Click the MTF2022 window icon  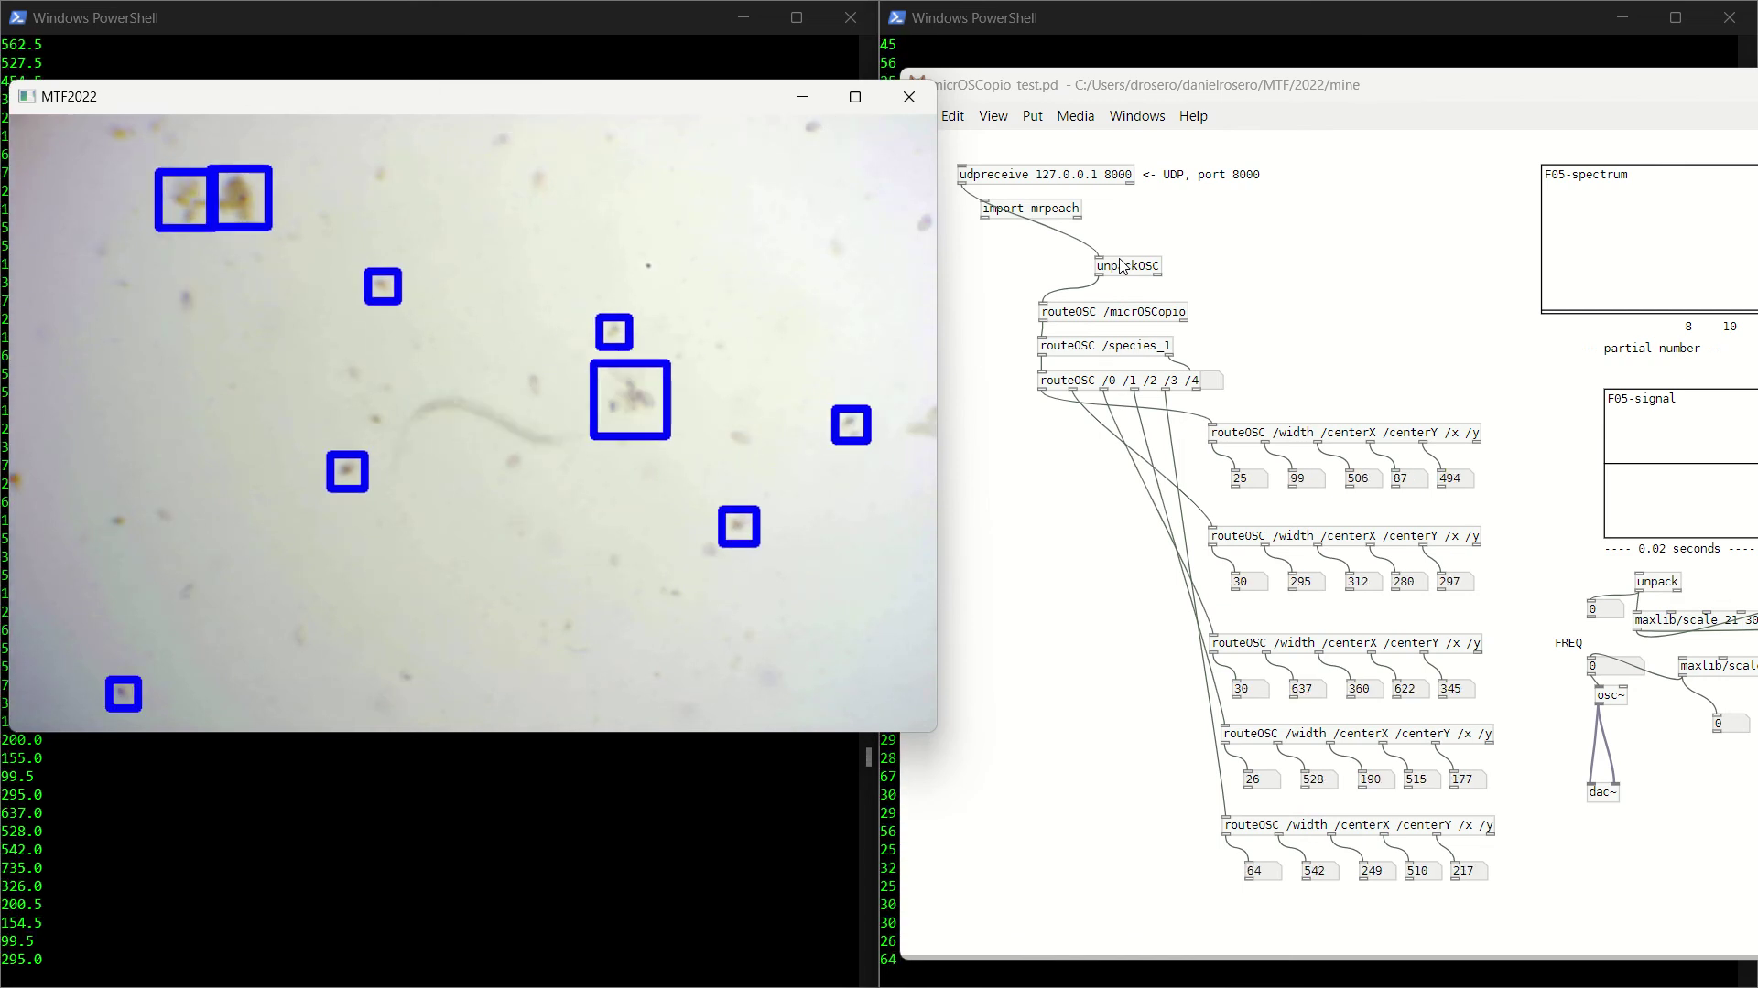[27, 96]
